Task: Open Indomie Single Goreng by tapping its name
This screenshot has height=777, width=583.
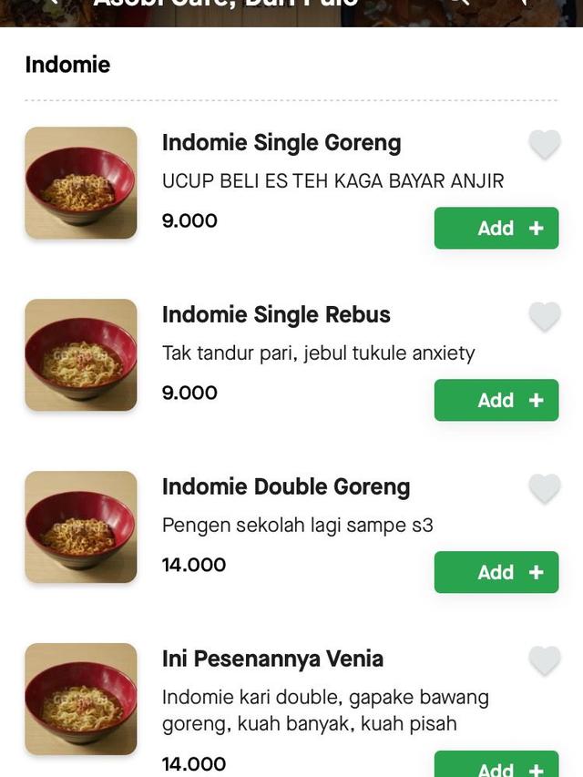Action: (x=281, y=143)
